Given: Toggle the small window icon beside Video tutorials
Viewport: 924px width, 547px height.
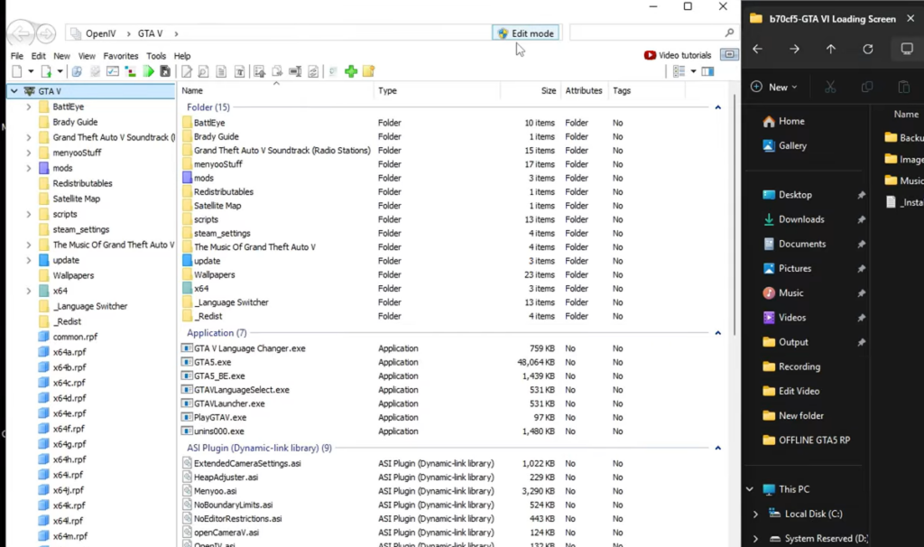Looking at the screenshot, I should pos(729,54).
